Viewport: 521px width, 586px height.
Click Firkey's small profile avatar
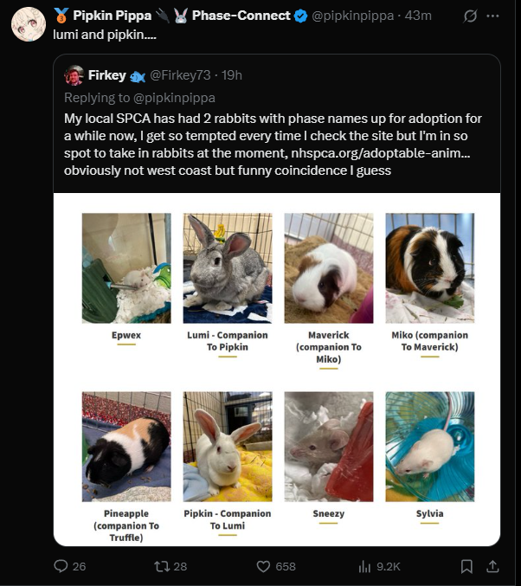tap(74, 75)
